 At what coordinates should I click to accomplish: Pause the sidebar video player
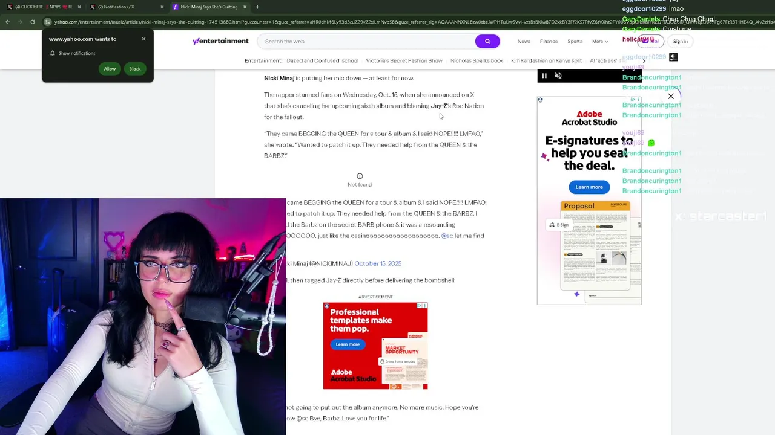point(544,76)
